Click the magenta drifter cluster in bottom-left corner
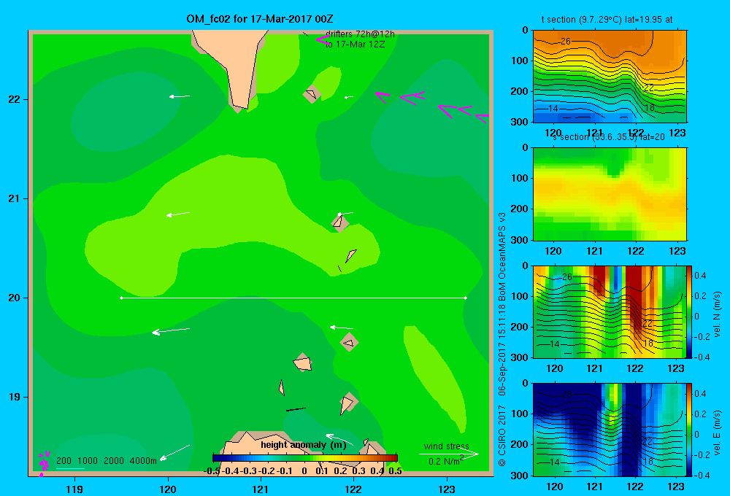730x496 pixels. (44, 464)
